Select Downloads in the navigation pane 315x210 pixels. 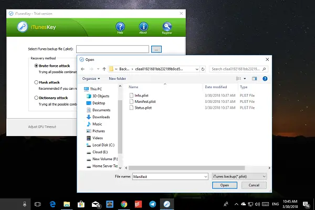101,117
